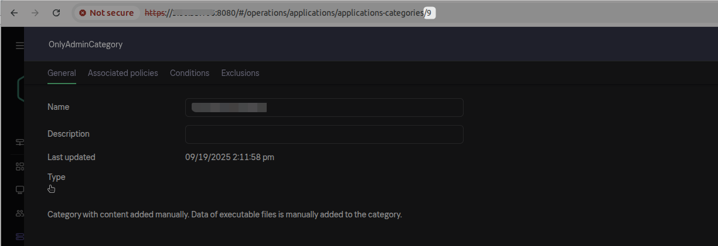Image resolution: width=718 pixels, height=246 pixels.
Task: Click the browser forward arrow
Action: coord(35,12)
